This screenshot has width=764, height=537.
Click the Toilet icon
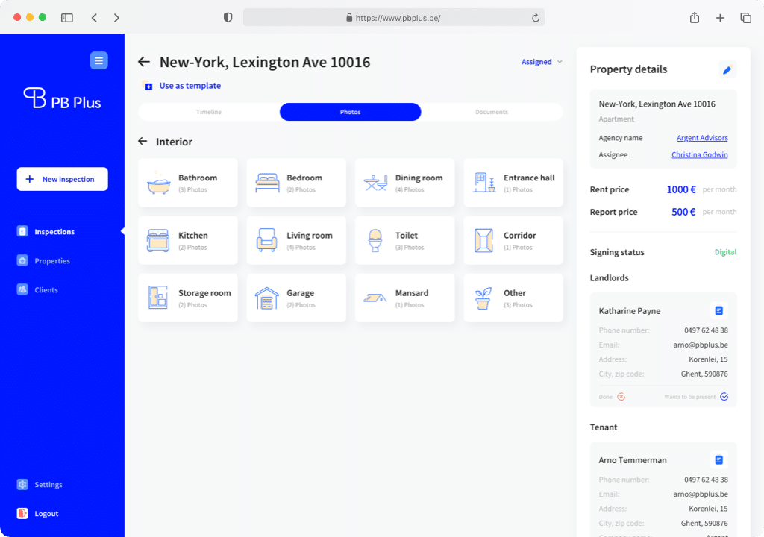[375, 240]
